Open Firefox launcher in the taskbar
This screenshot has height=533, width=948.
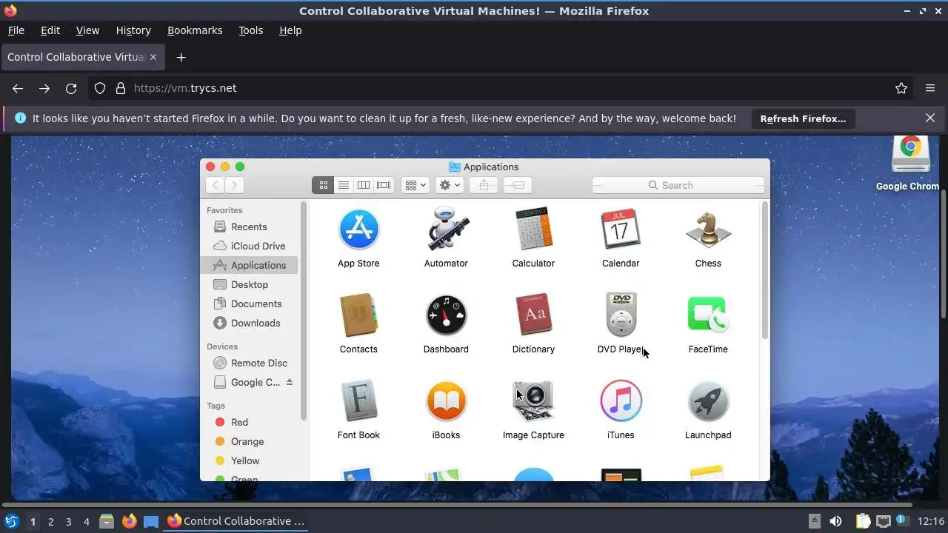pyautogui.click(x=129, y=521)
